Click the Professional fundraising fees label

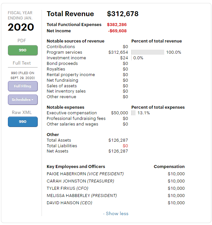click(76, 119)
